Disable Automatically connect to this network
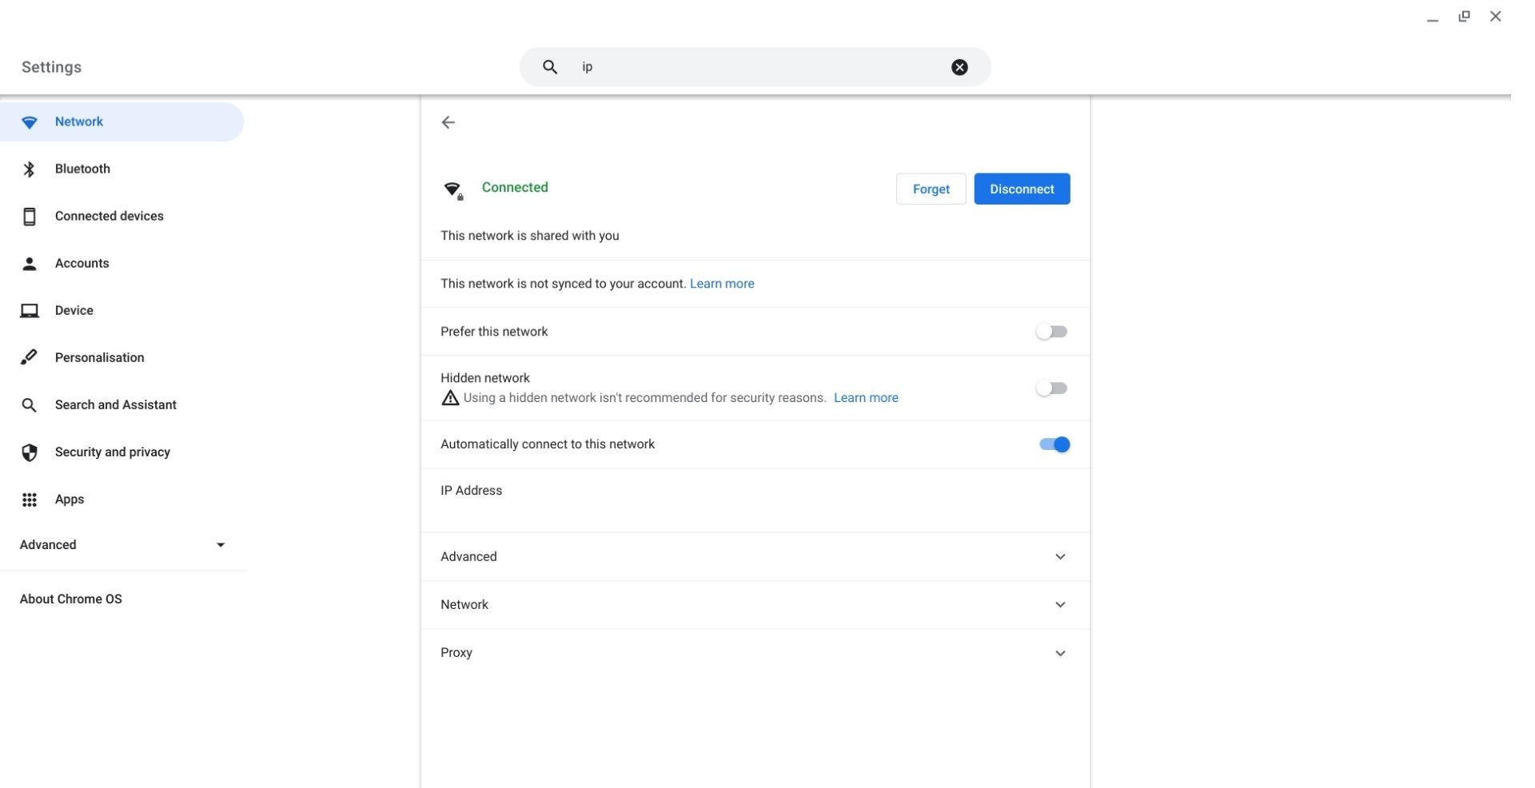The width and height of the screenshot is (1535, 788). pyautogui.click(x=1053, y=444)
